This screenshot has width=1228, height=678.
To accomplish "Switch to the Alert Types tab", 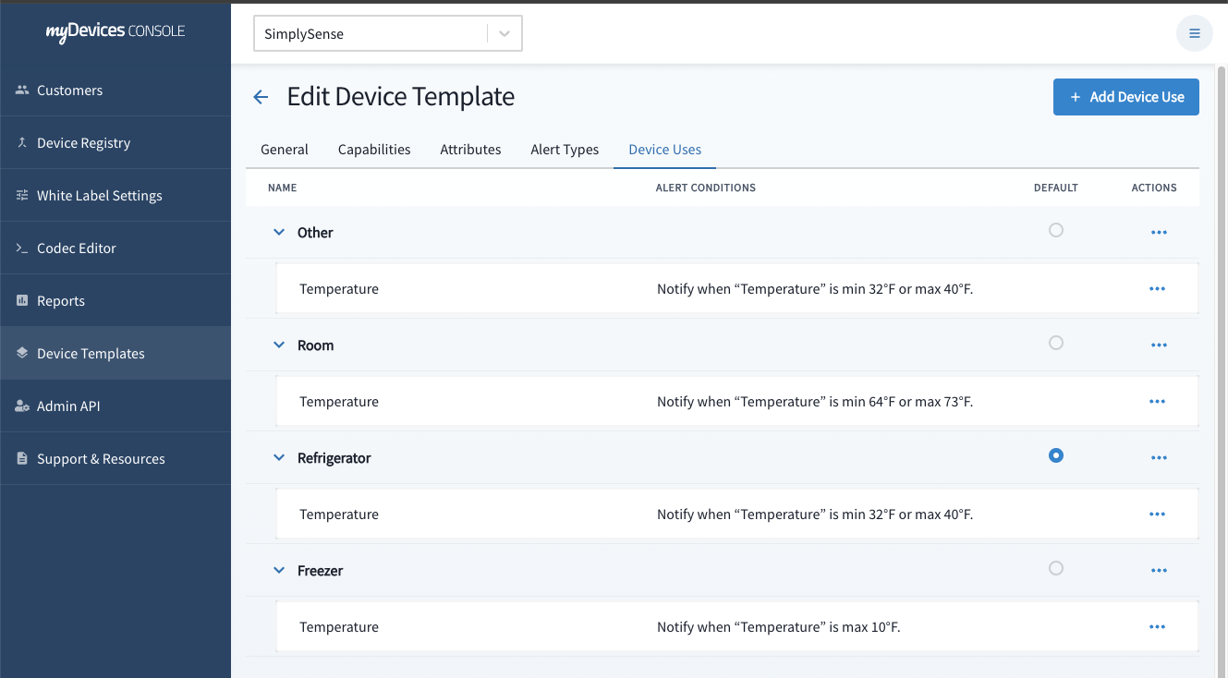I will pyautogui.click(x=565, y=150).
